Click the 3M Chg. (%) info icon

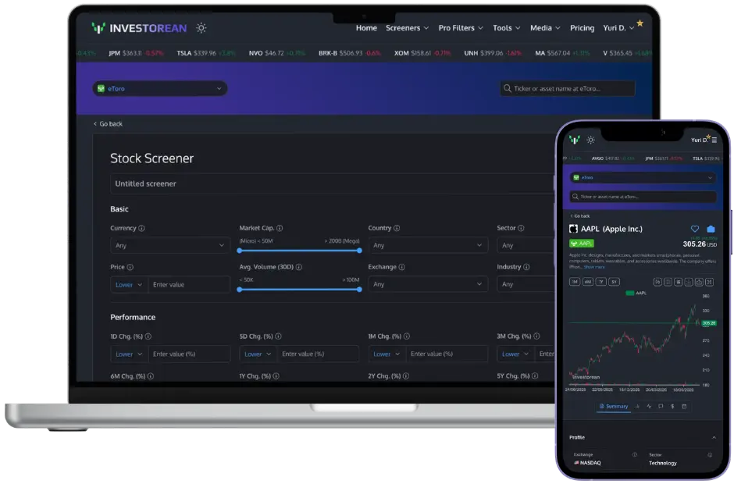tap(536, 336)
